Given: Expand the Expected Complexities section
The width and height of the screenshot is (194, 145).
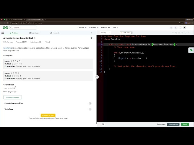Looking at the screenshot, I should [x=48, y=103].
